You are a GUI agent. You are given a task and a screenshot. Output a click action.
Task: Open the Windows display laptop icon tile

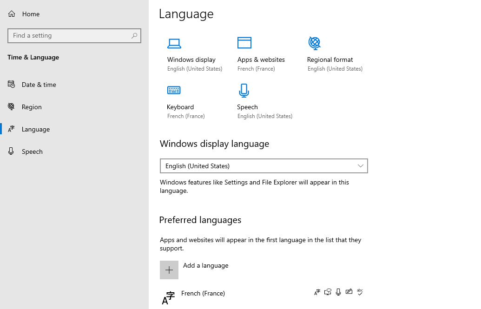tap(174, 43)
